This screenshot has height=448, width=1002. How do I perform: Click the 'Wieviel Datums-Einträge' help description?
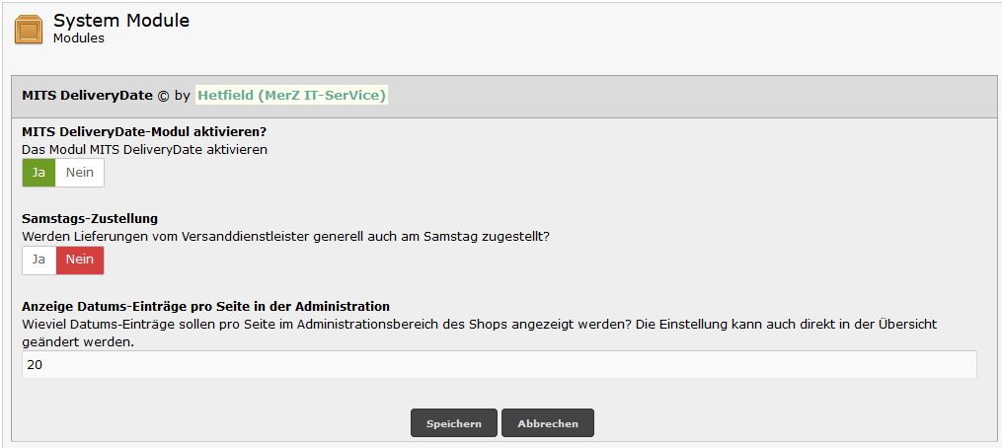click(x=479, y=333)
